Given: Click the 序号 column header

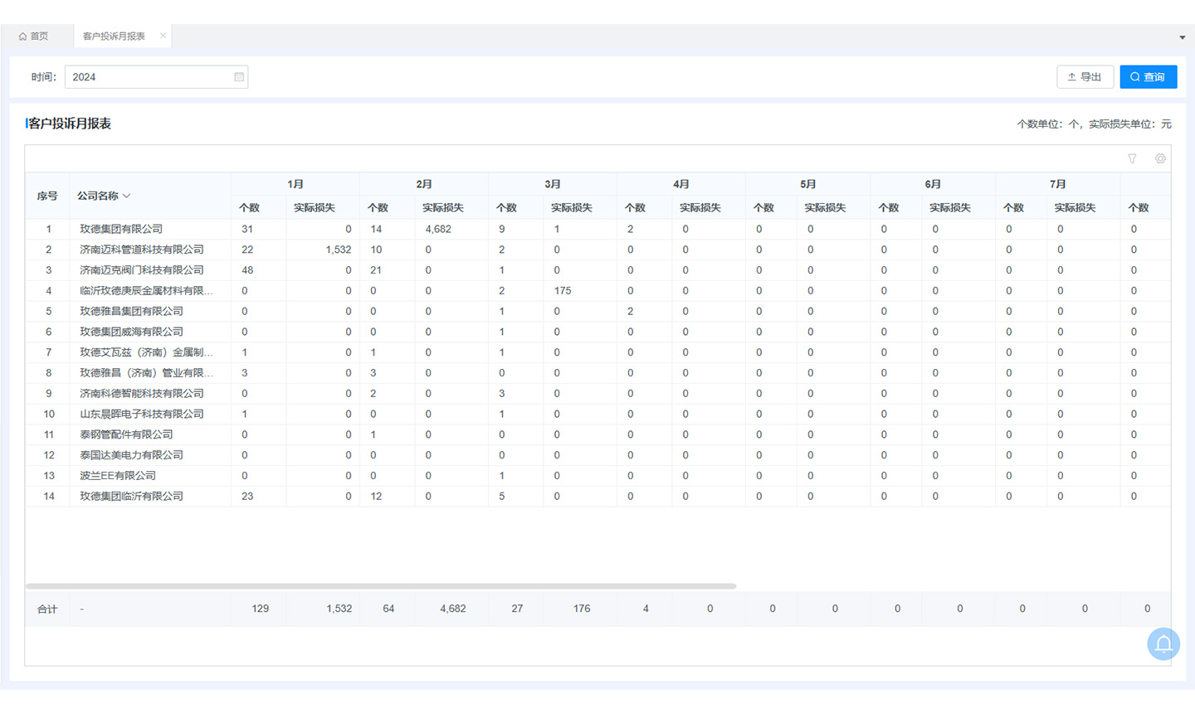Looking at the screenshot, I should click(x=47, y=196).
